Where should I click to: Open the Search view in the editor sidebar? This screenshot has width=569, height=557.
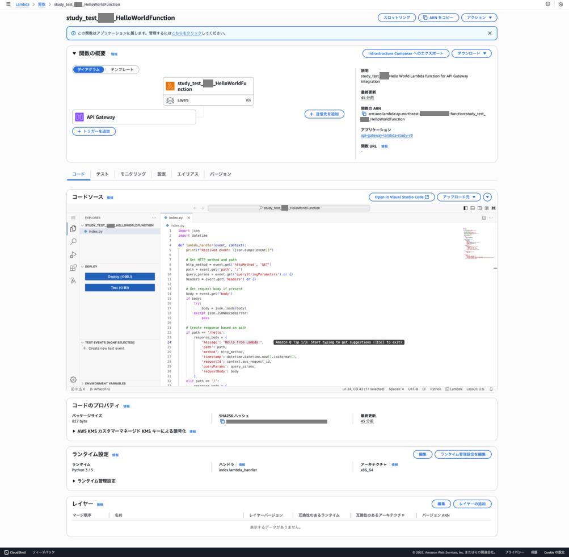point(73,242)
